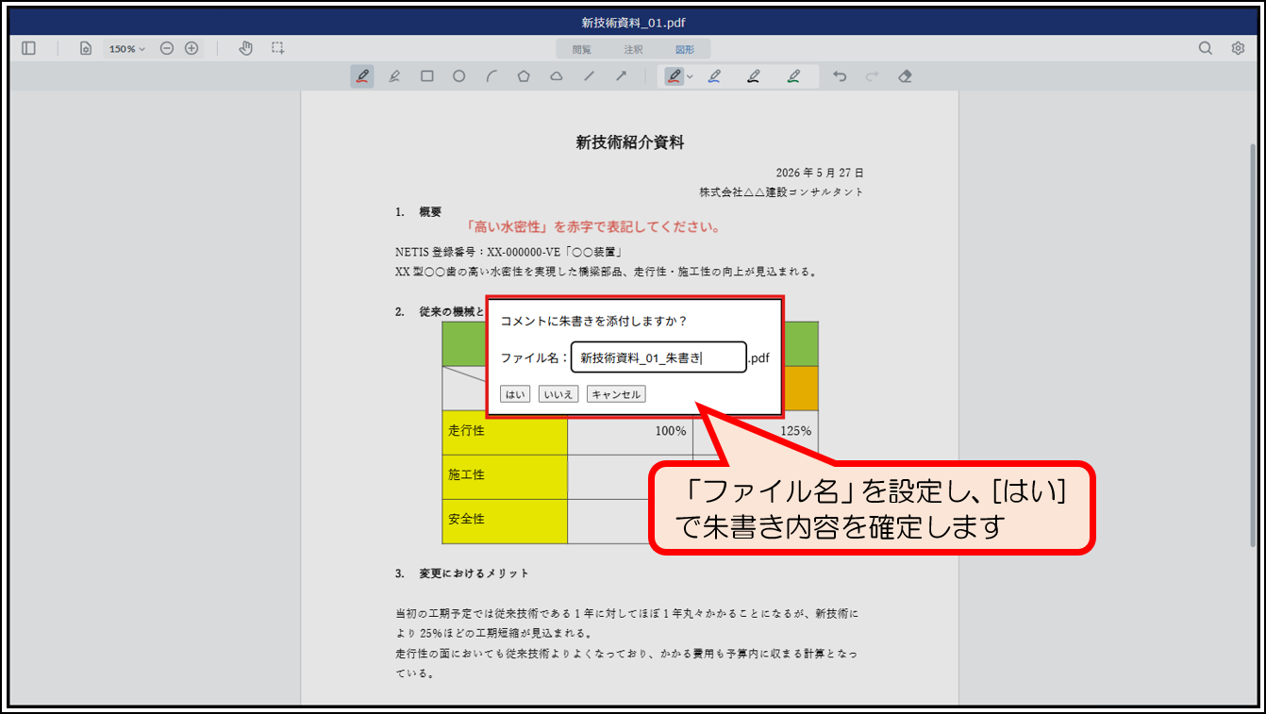Screen dimensions: 1266x714
Task: Click the NETIS 登録番号 line
Action: [x=508, y=252]
